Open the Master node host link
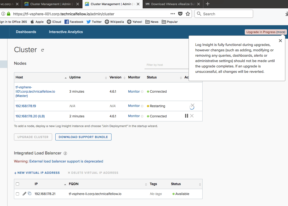 coord(35,91)
